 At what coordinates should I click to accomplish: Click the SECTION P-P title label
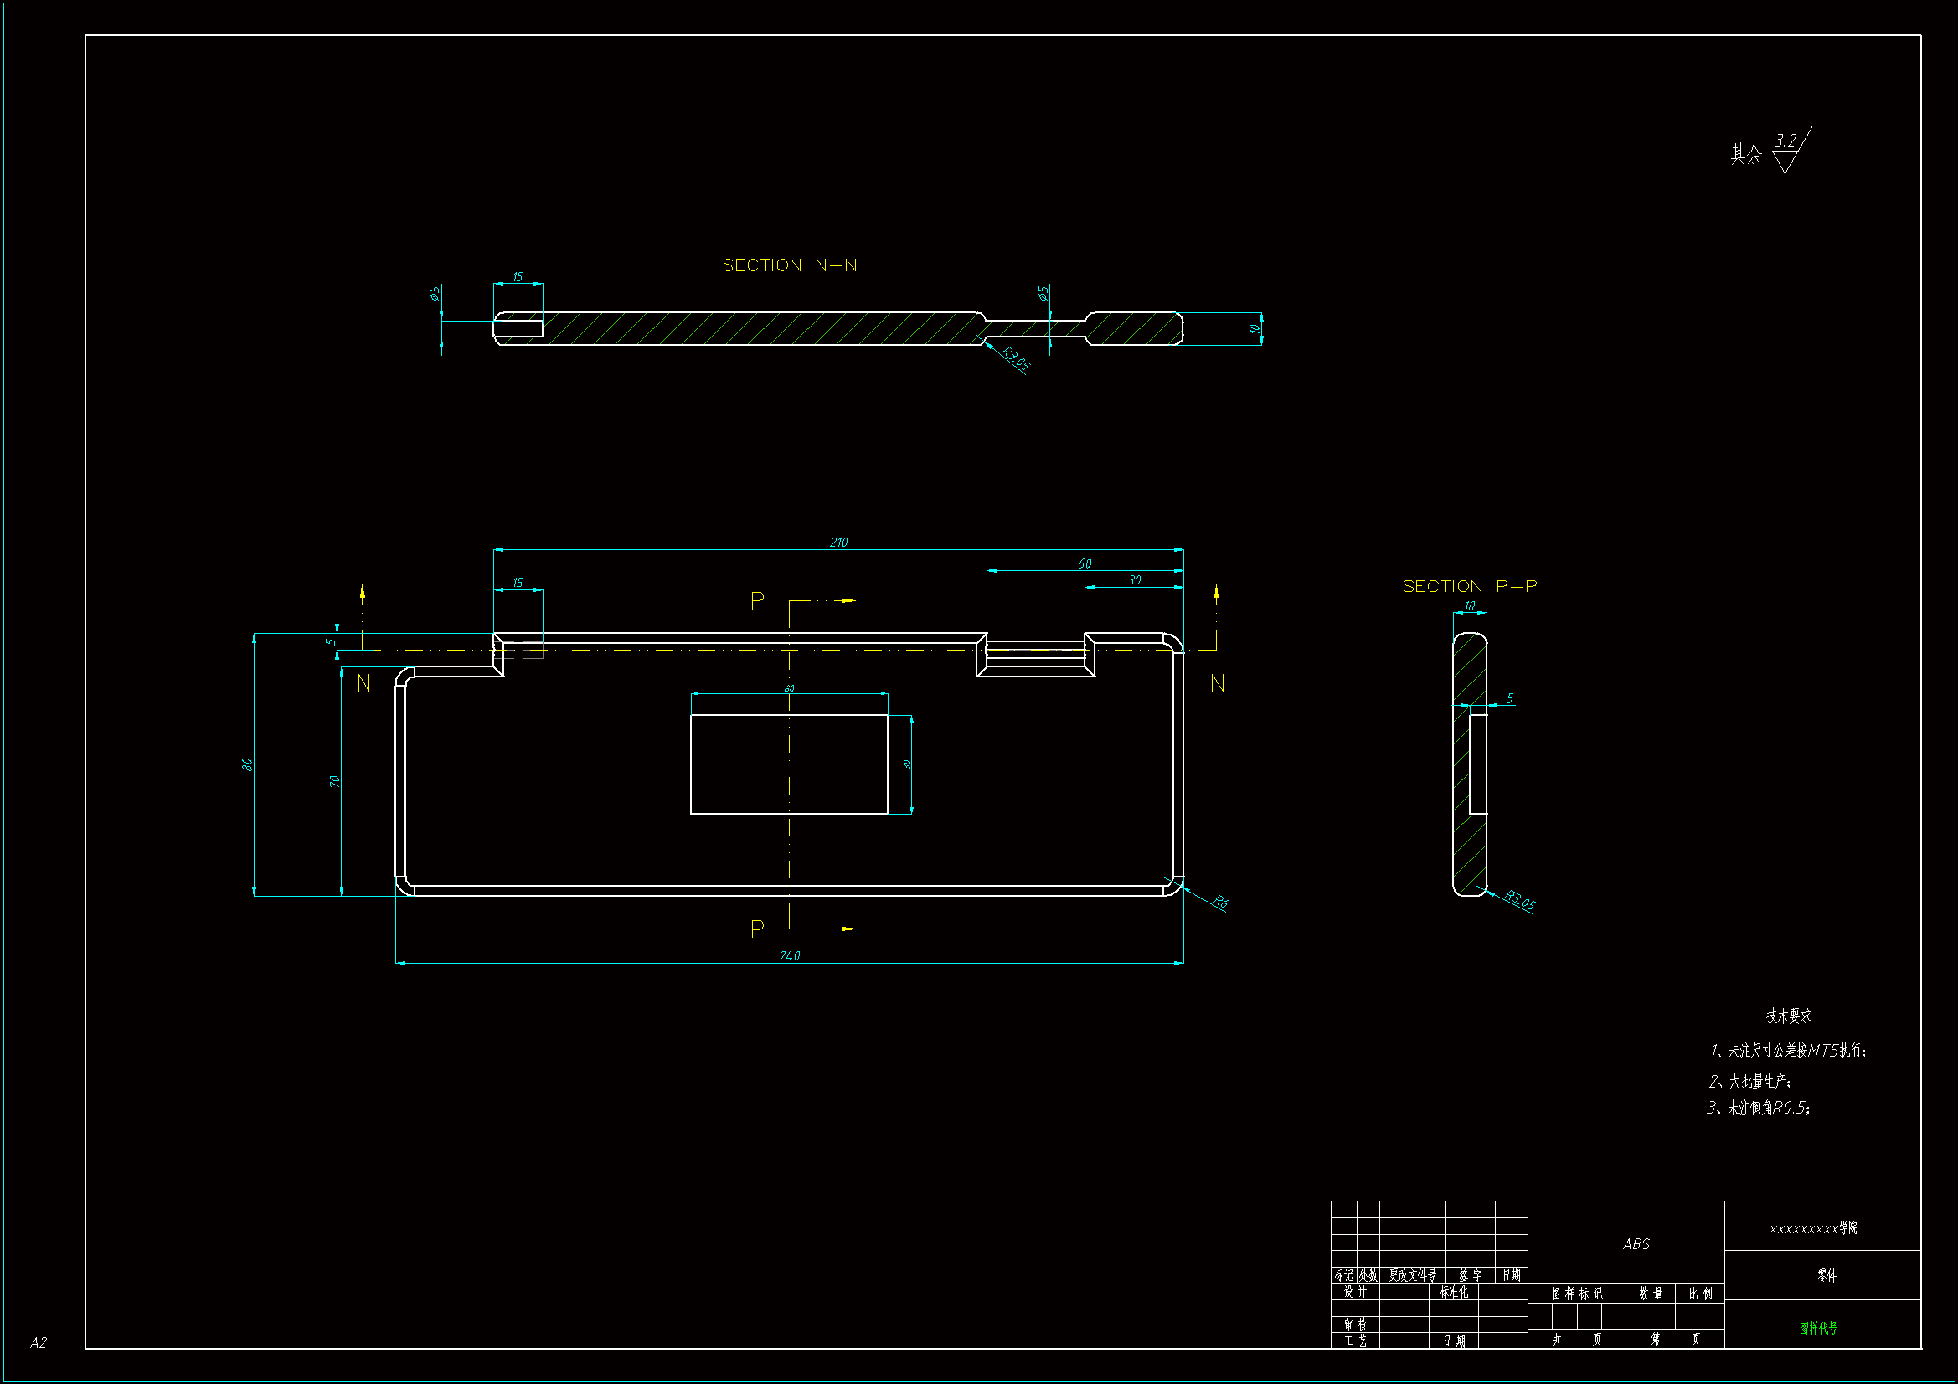tap(1470, 586)
